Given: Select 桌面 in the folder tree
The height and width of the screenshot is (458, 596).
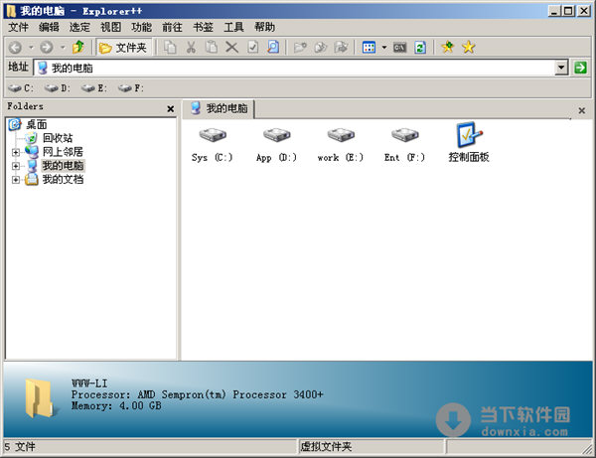Looking at the screenshot, I should coord(37,124).
